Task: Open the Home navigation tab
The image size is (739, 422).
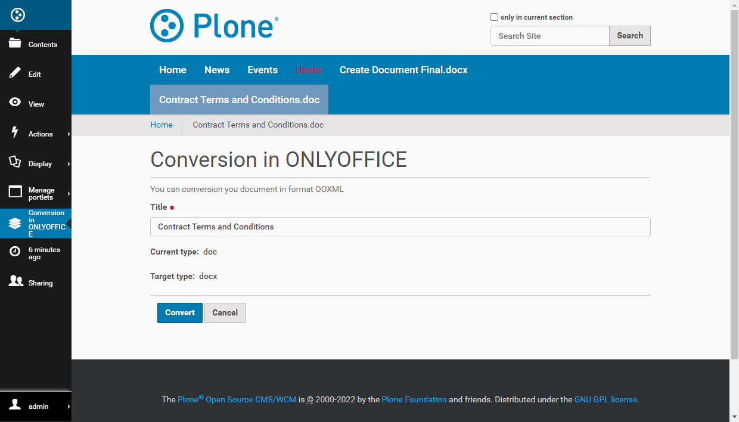Action: 173,70
